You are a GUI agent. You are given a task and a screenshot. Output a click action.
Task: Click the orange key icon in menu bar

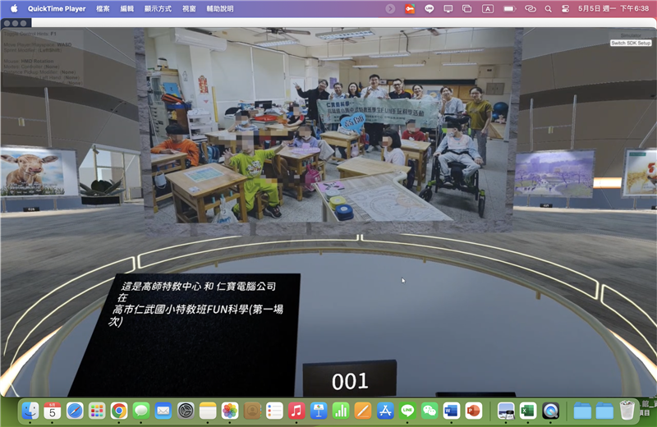(x=410, y=8)
